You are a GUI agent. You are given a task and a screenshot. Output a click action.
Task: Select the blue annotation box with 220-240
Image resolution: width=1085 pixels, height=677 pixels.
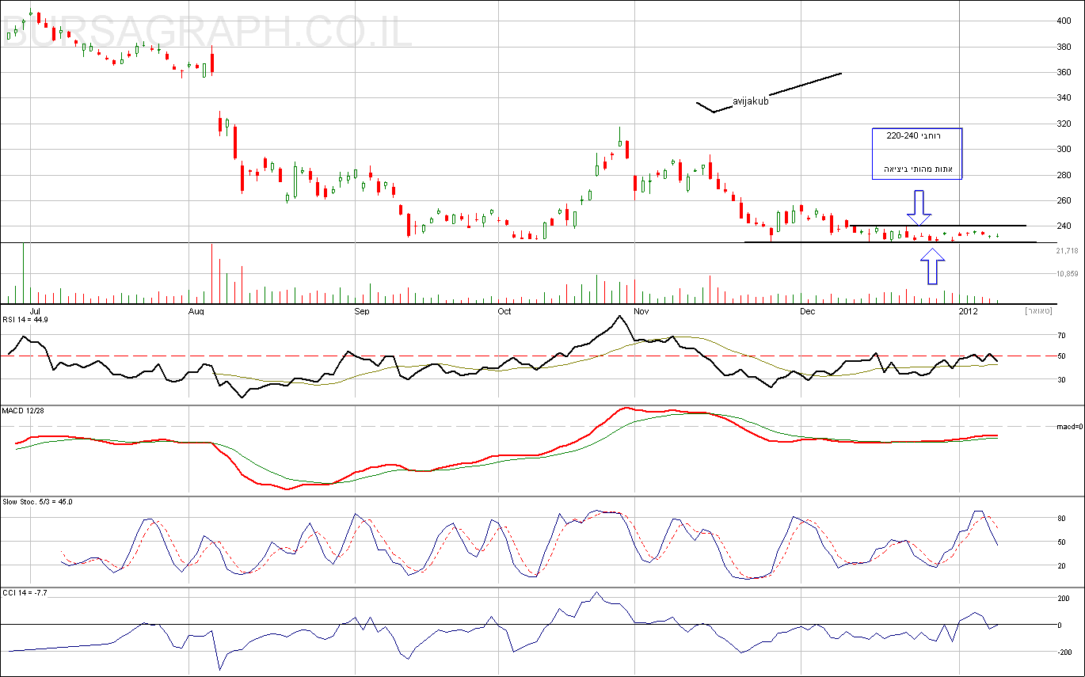[x=916, y=153]
